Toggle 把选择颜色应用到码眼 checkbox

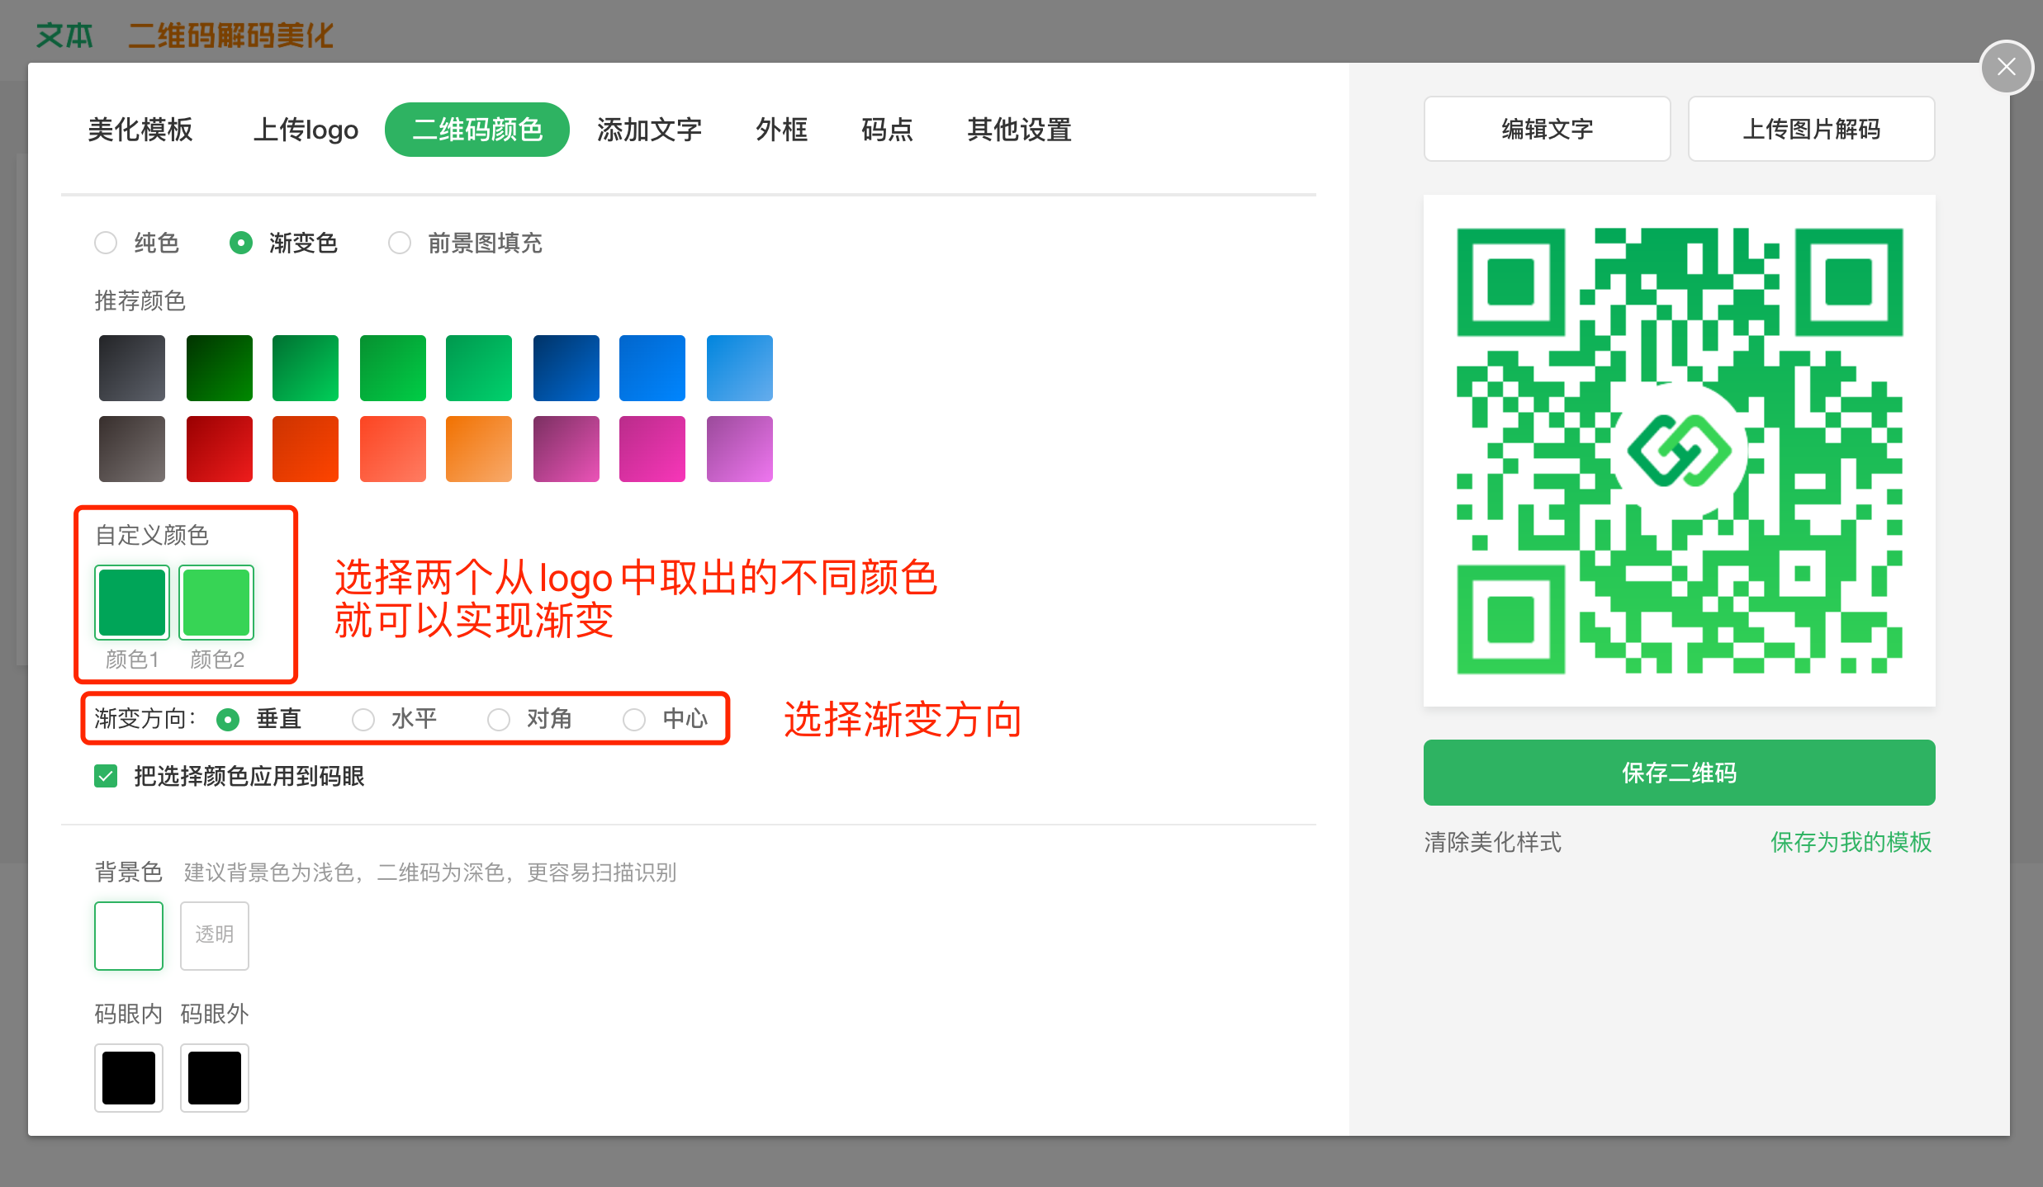(x=106, y=776)
